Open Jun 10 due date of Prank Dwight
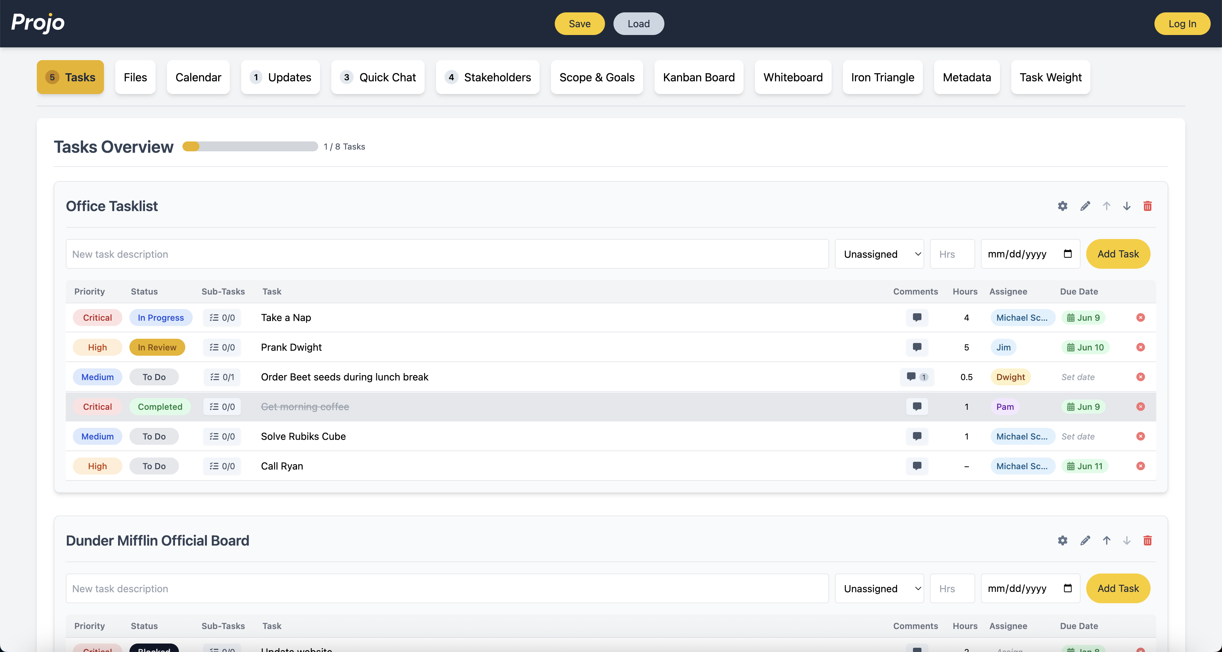The width and height of the screenshot is (1222, 652). [1085, 347]
